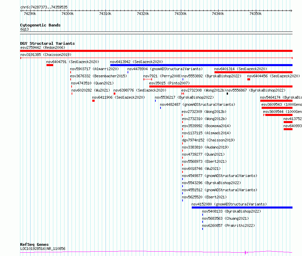The height and width of the screenshot is (256, 302).
Task: Click esv3609543 (1000Genomes) label
Action: (x=282, y=104)
